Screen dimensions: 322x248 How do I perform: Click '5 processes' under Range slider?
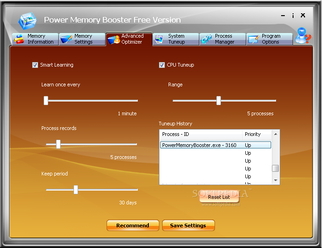[x=260, y=113]
